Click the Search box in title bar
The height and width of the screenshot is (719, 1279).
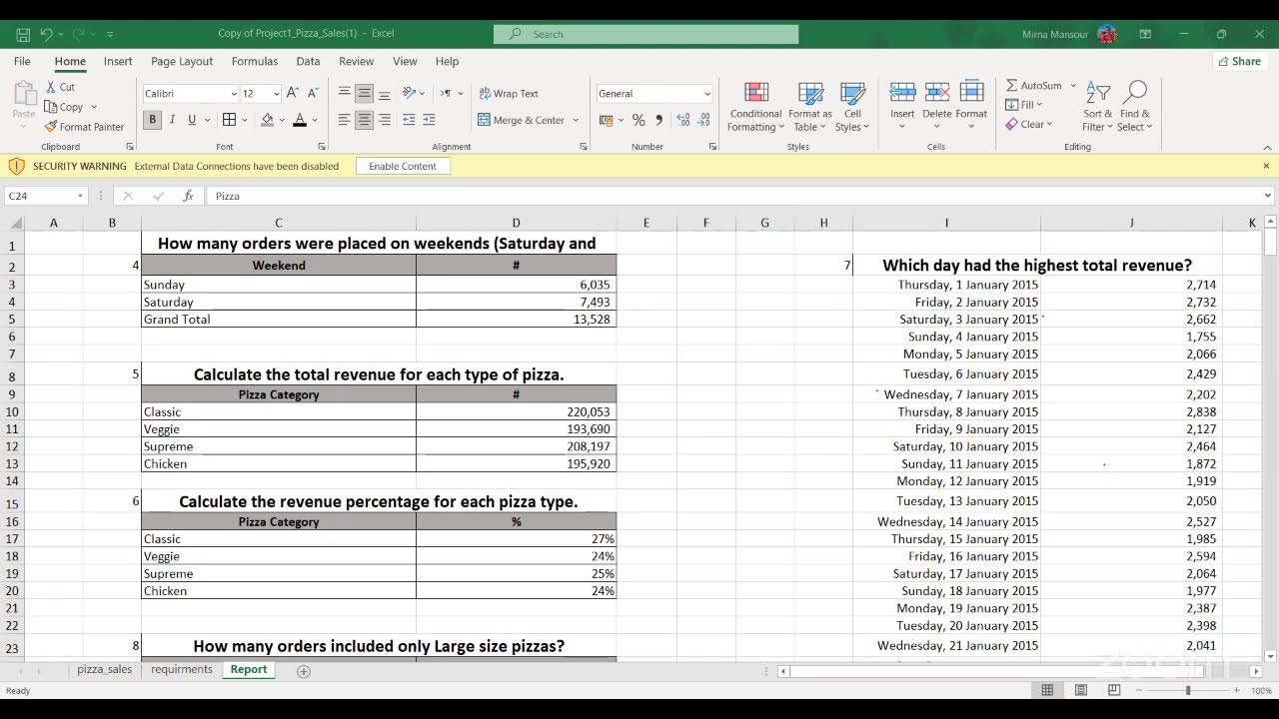[x=645, y=34]
